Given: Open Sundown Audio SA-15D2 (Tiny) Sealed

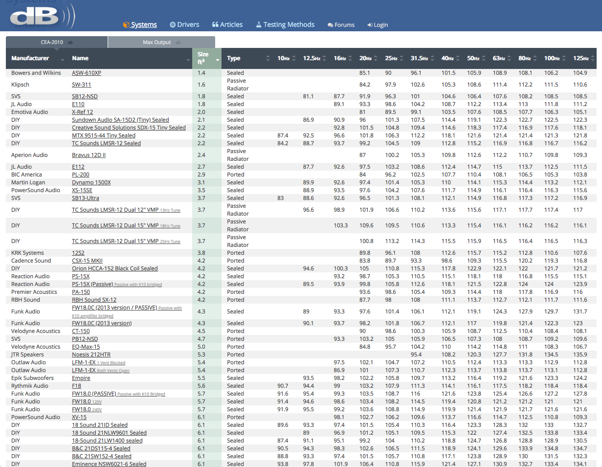Looking at the screenshot, I should tap(120, 120).
